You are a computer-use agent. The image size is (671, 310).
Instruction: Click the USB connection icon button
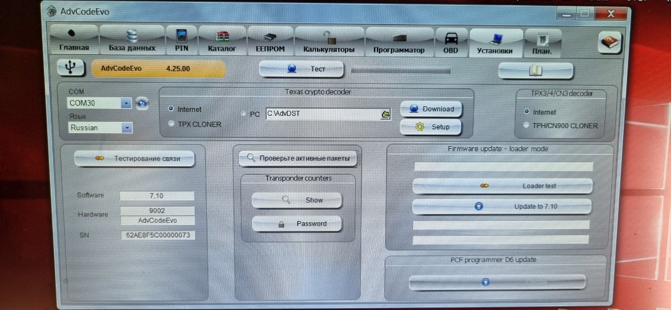pyautogui.click(x=71, y=68)
